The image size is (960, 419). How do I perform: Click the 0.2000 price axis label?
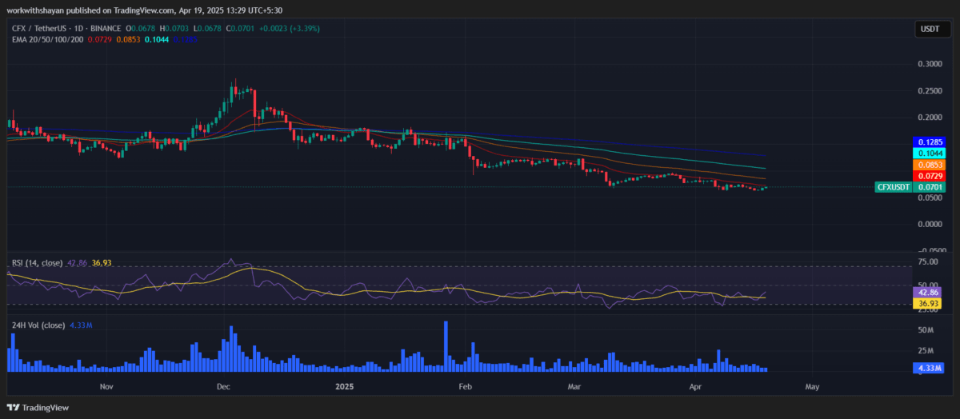coord(930,118)
